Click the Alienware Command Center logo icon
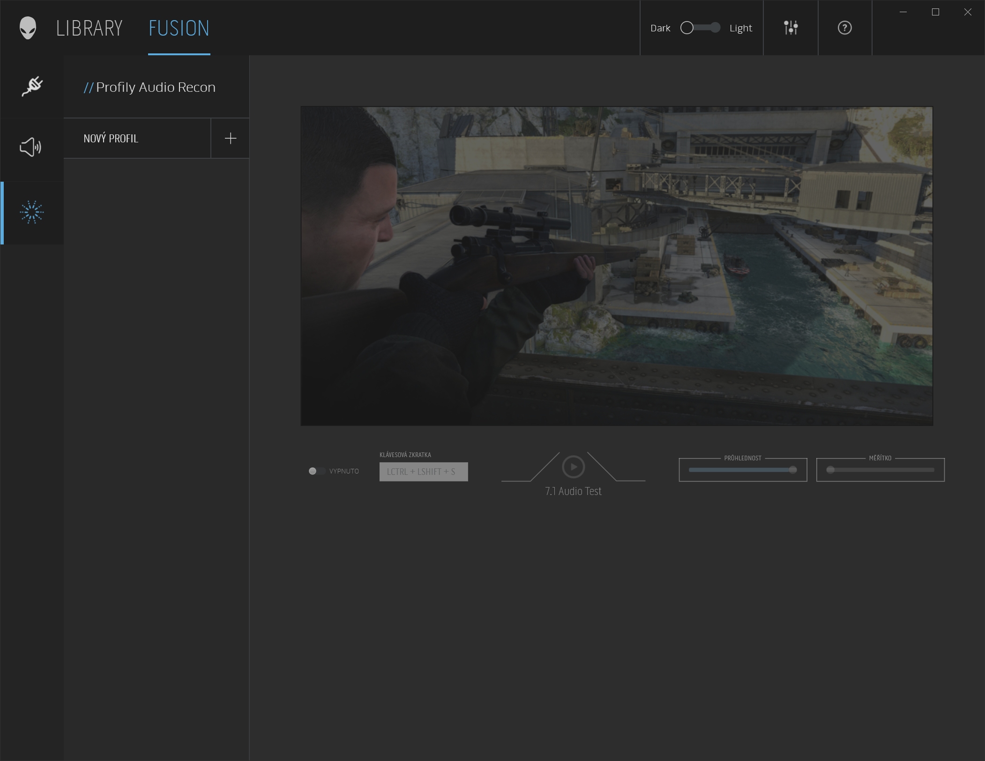 [27, 27]
